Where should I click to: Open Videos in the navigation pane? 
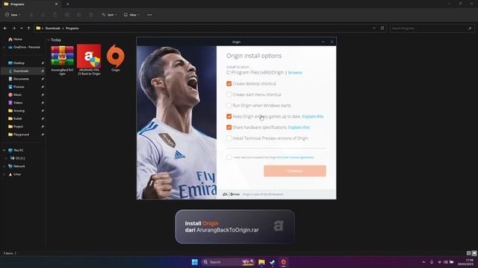coord(15,103)
